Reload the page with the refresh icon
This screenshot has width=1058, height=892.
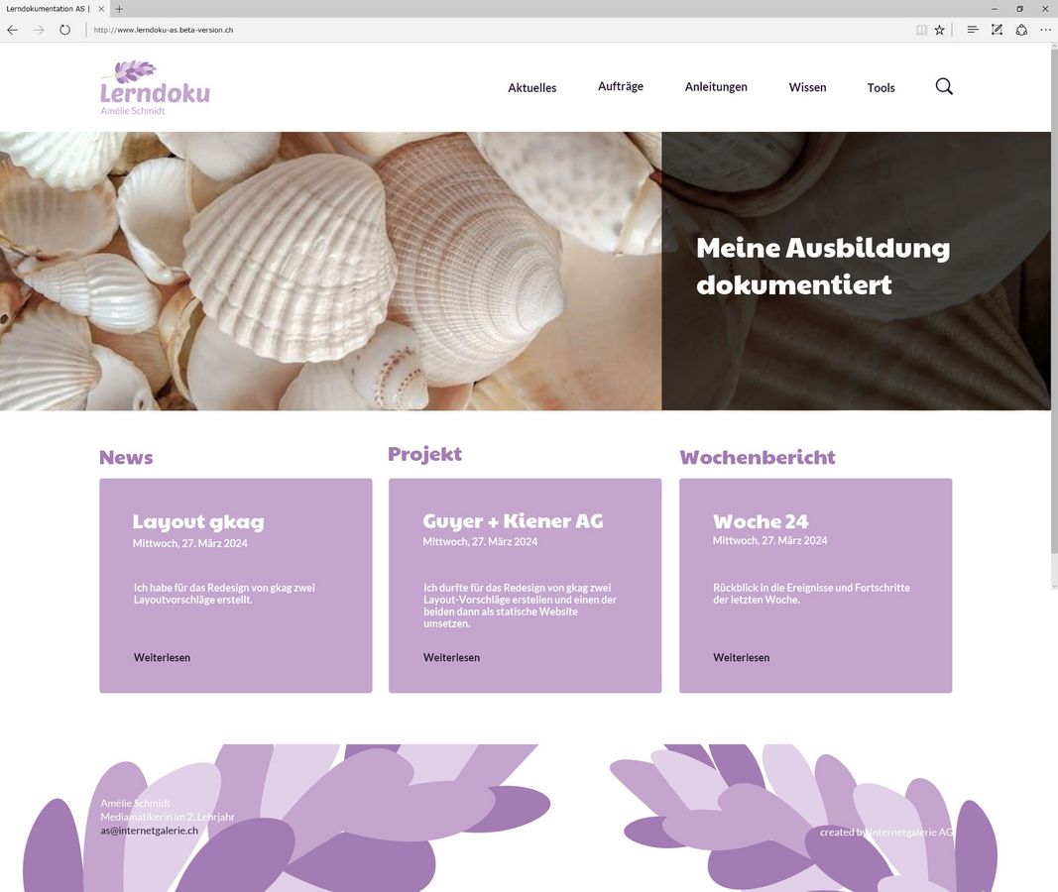(64, 30)
